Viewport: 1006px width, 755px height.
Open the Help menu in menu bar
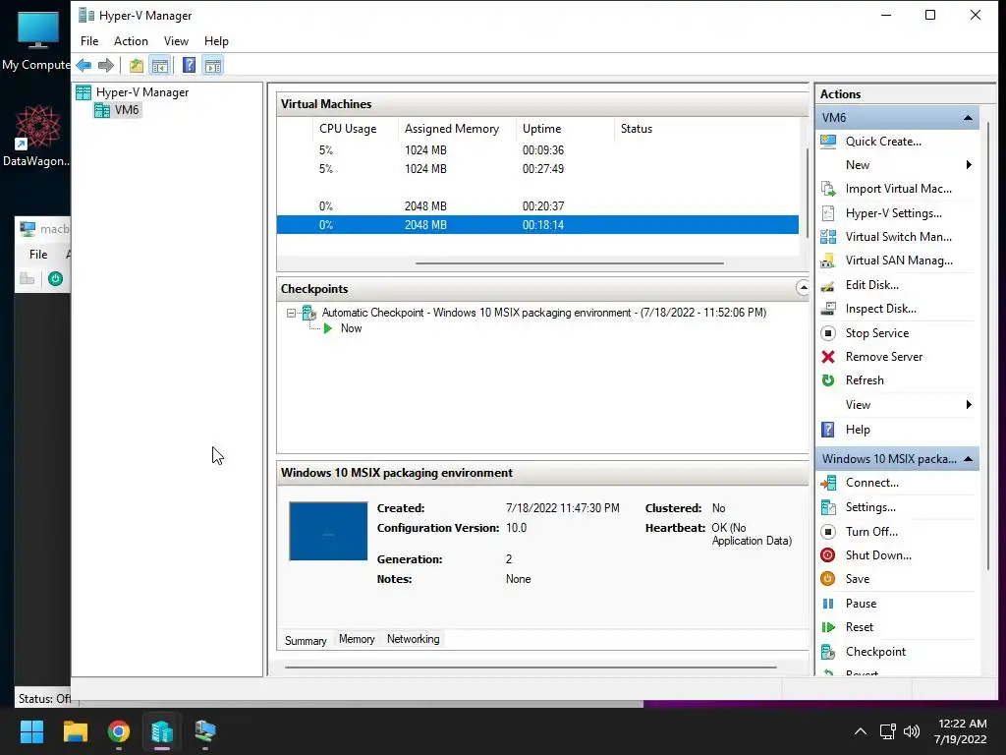coord(216,41)
